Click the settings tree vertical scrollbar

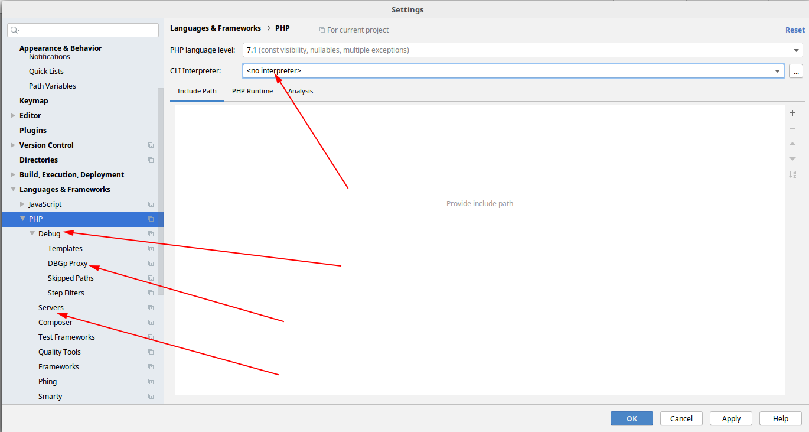[161, 192]
